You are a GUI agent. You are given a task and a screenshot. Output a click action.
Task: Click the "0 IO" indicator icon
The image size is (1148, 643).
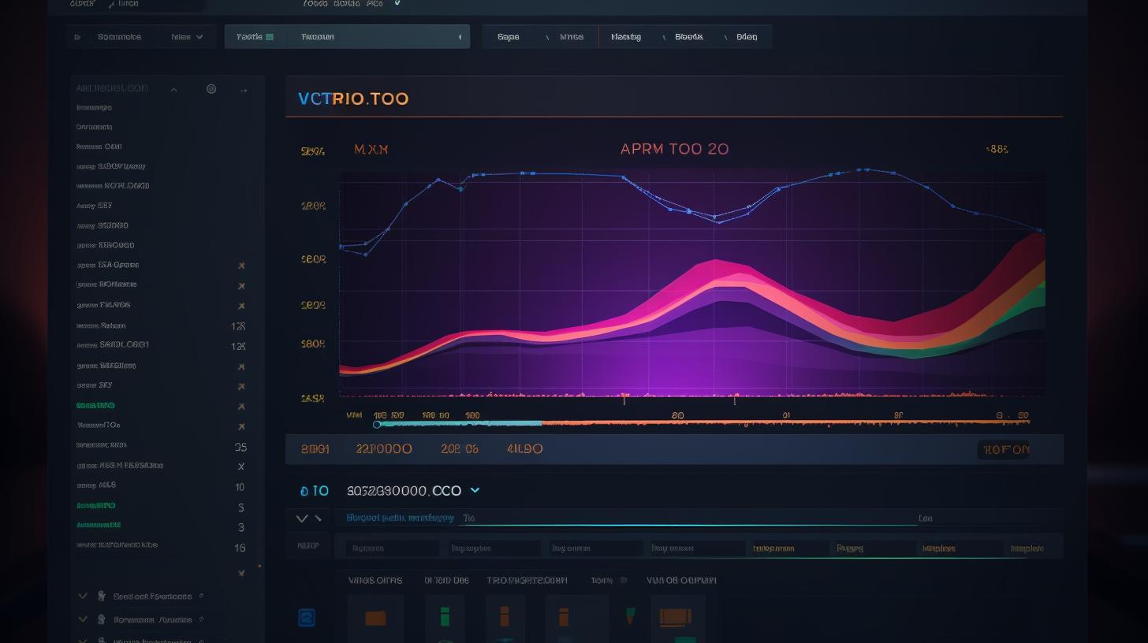[315, 490]
